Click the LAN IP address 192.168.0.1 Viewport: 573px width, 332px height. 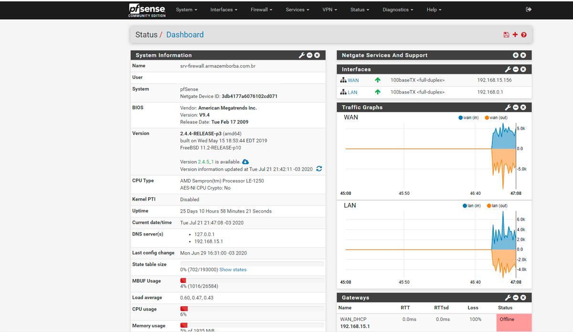click(490, 92)
